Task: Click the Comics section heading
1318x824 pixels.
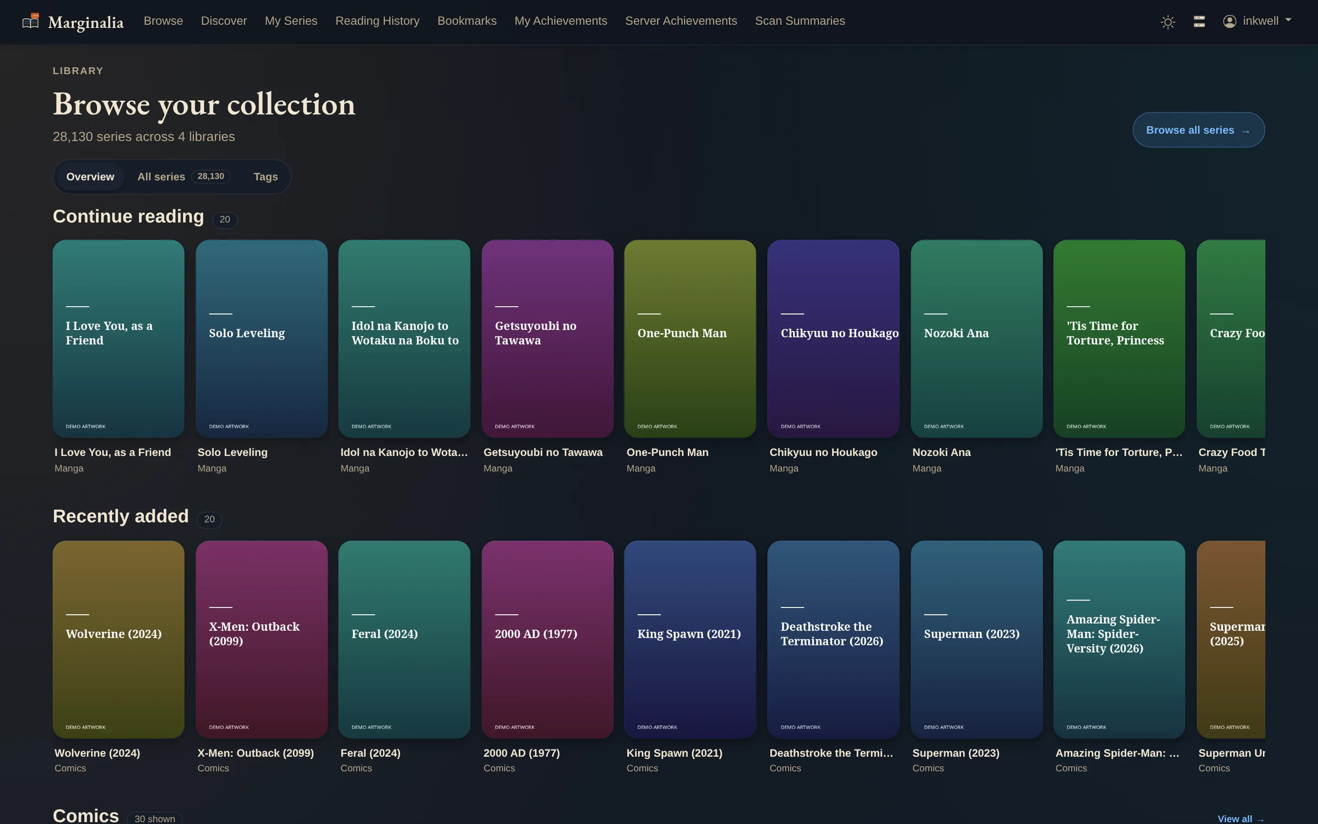Action: pos(86,816)
